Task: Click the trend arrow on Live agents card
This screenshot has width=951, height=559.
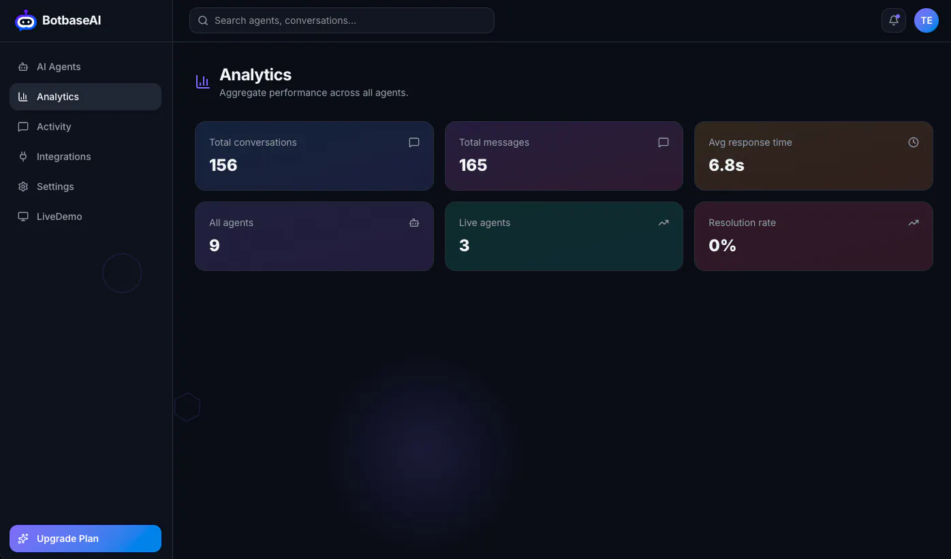Action: (664, 223)
